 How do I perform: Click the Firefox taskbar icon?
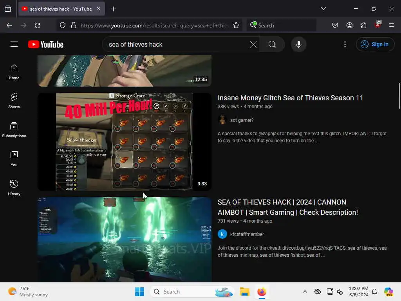click(x=262, y=292)
